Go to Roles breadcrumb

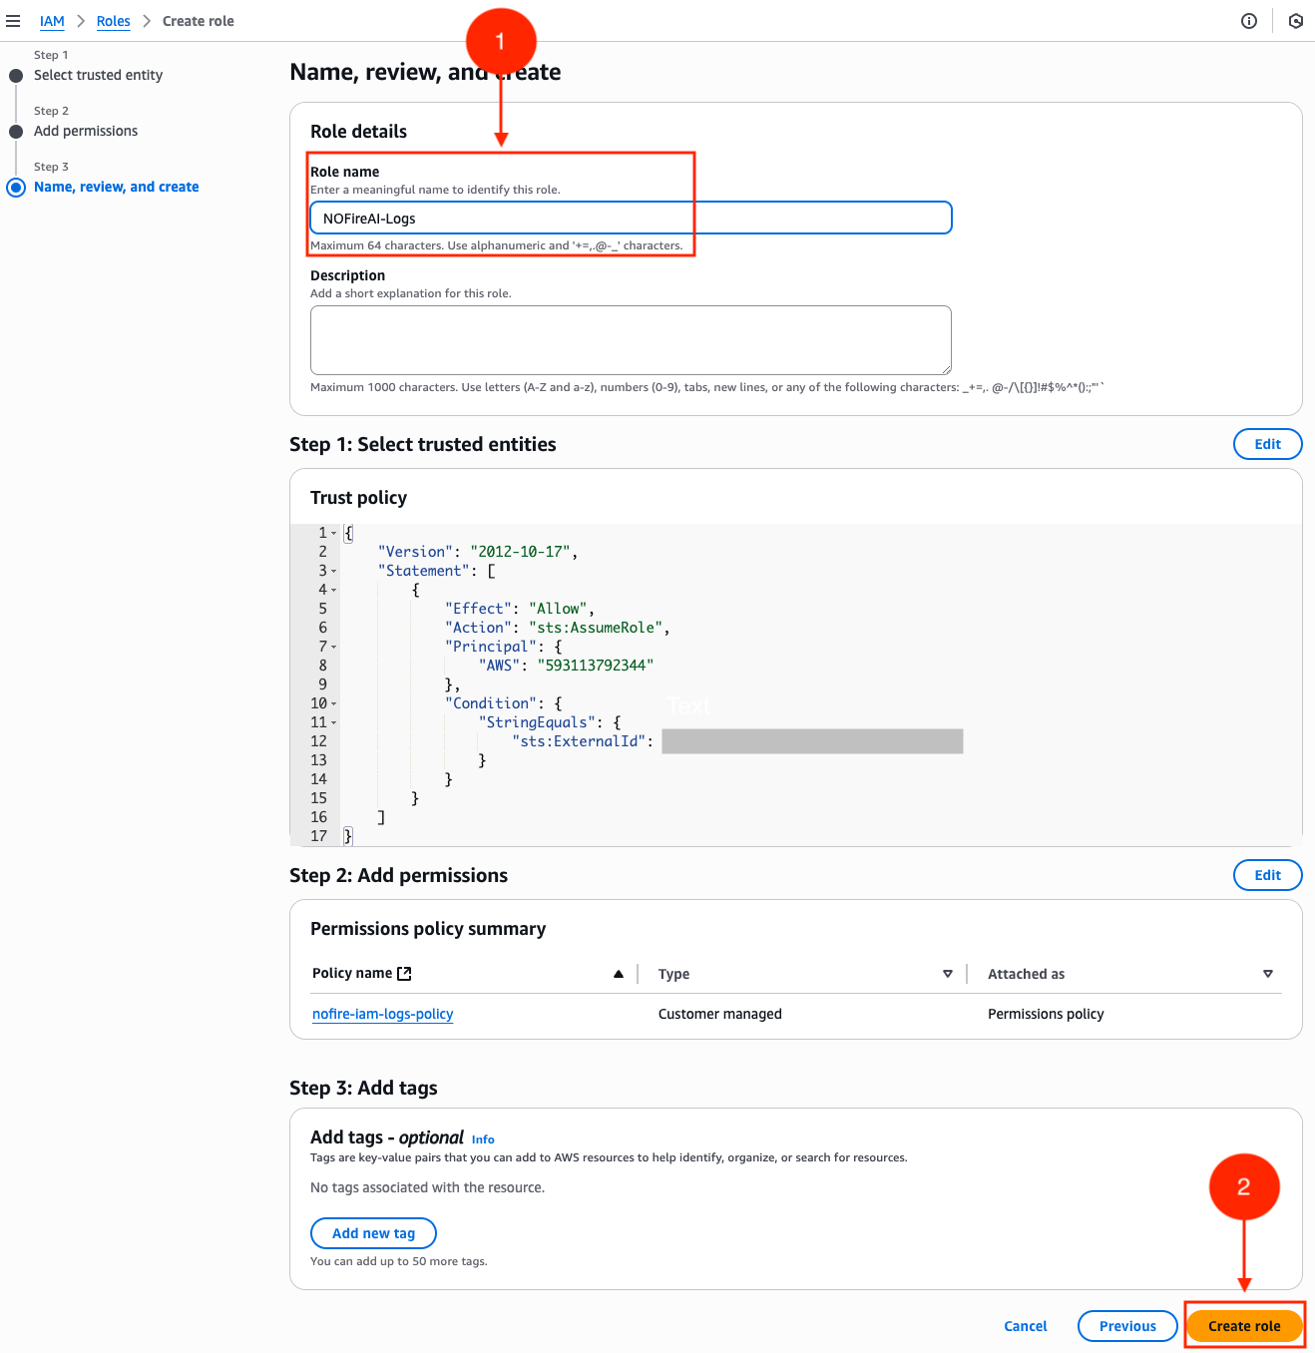click(114, 21)
